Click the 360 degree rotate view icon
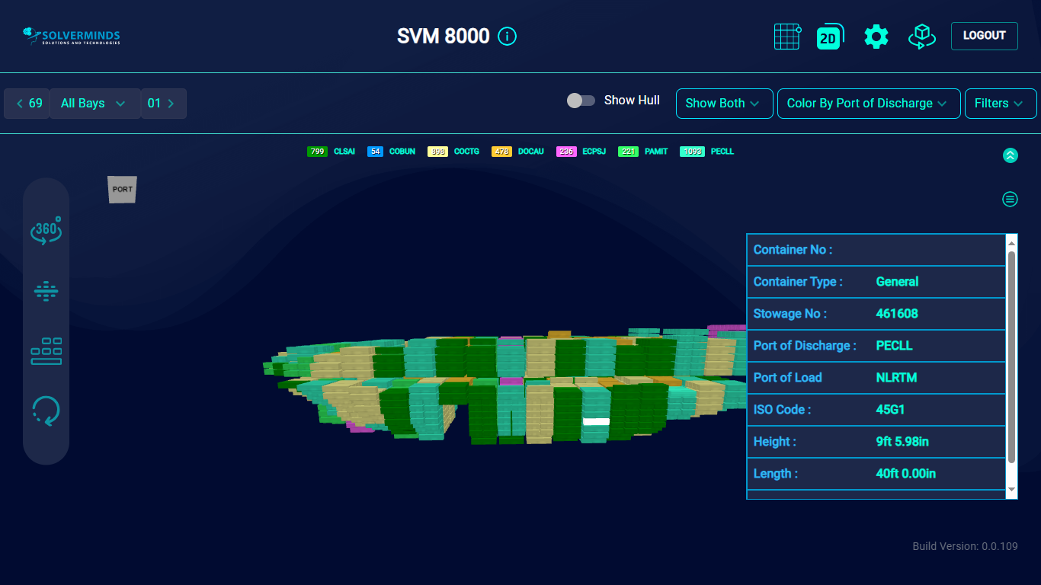Viewport: 1041px width, 585px height. click(46, 231)
